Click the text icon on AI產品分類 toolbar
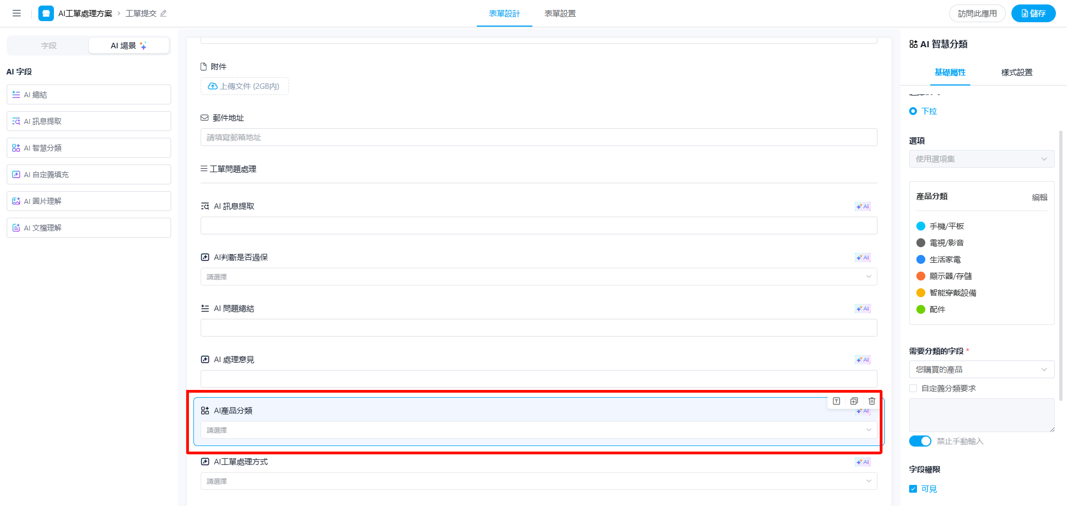Image resolution: width=1067 pixels, height=506 pixels. (836, 401)
